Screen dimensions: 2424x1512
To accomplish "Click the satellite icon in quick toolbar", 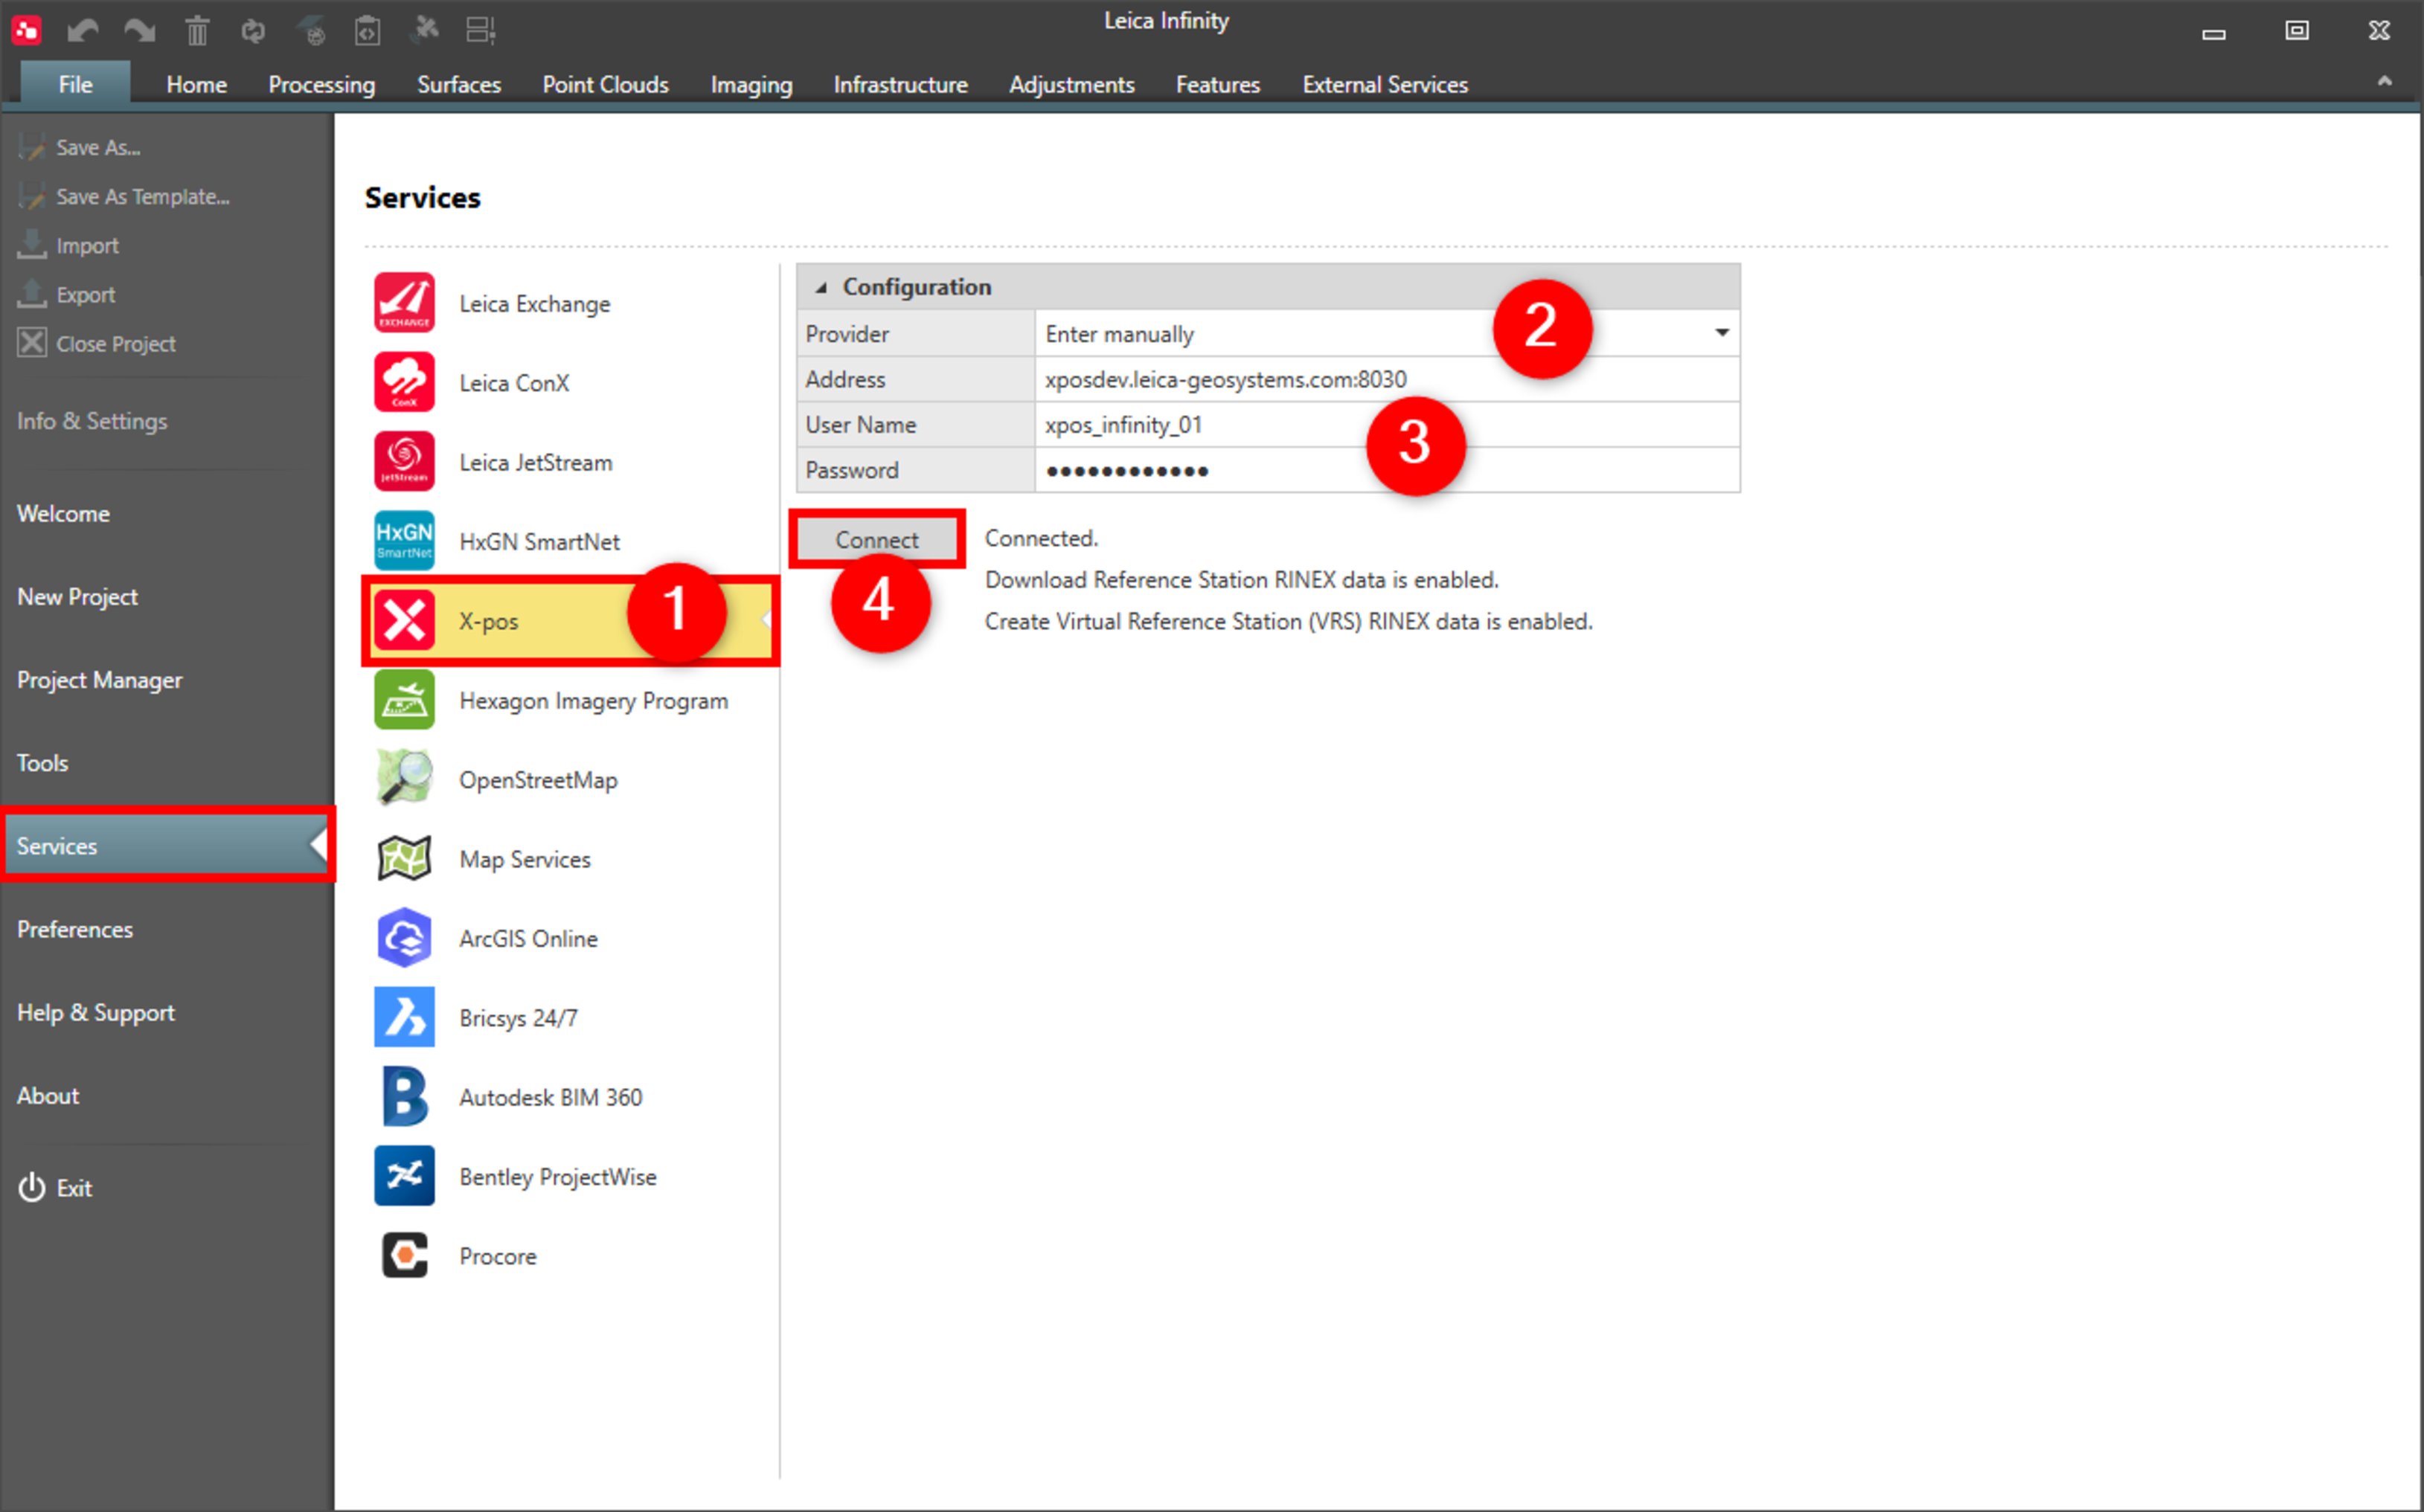I will point(425,29).
